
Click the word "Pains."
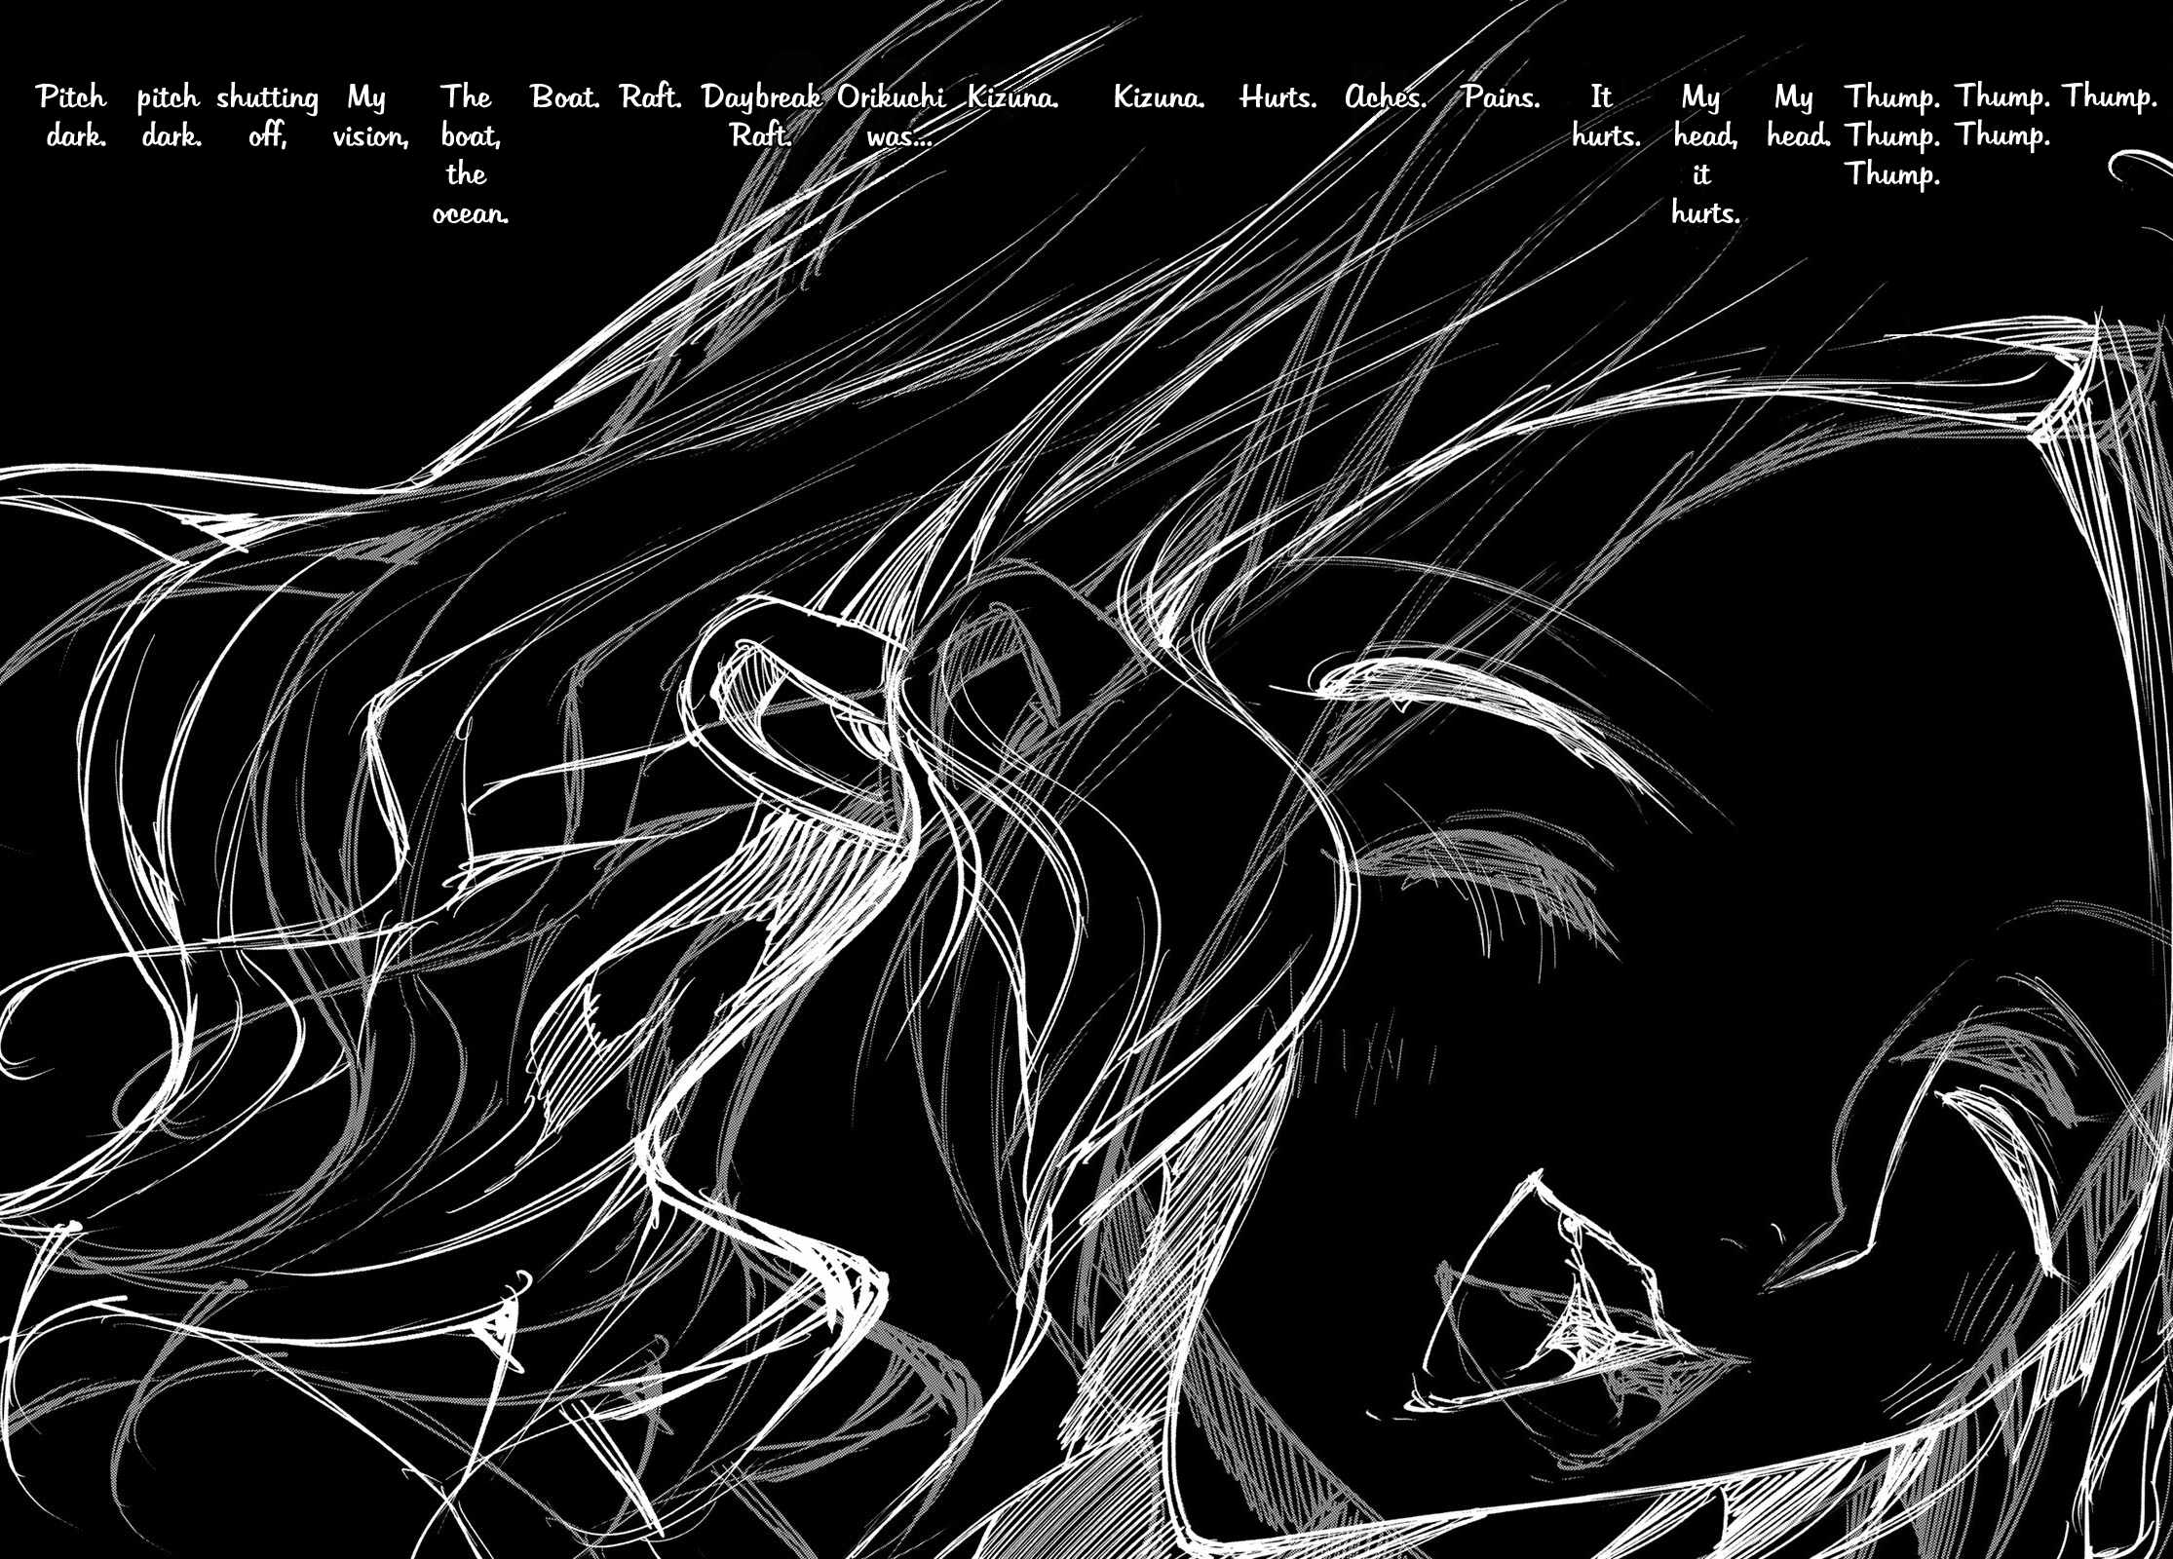1502,97
